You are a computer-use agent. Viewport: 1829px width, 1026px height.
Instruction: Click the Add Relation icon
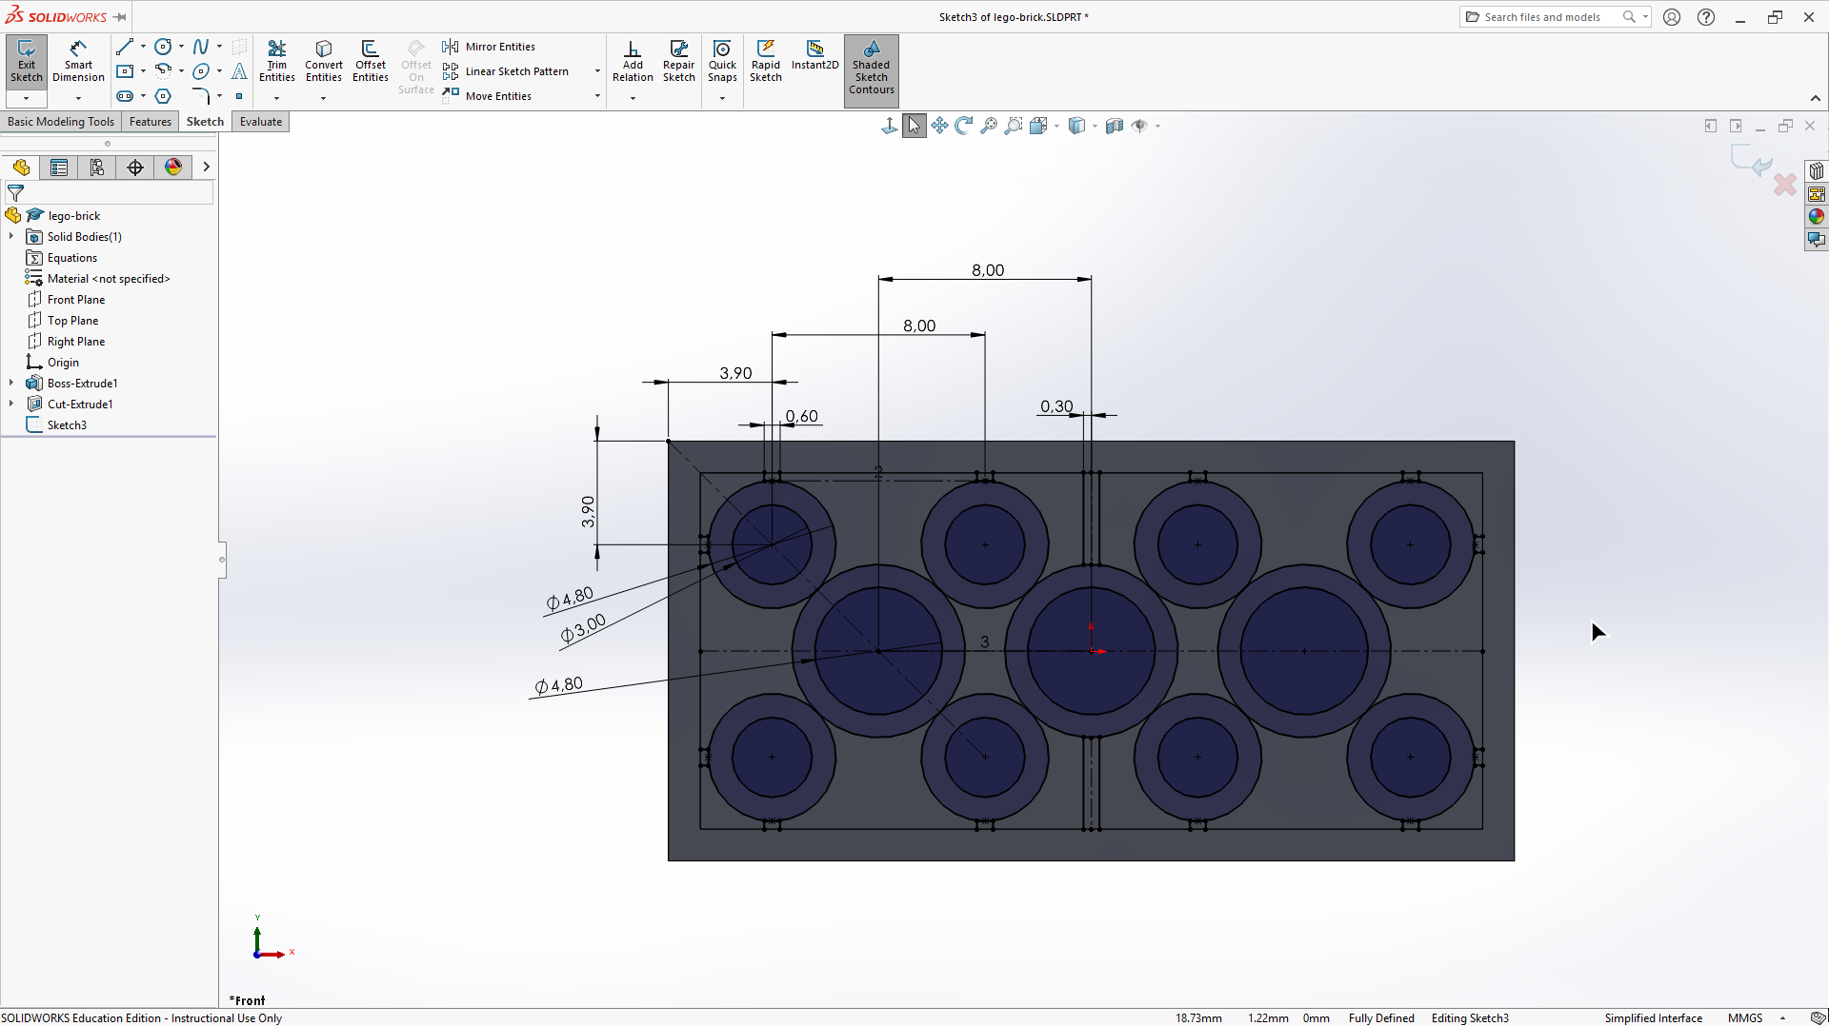click(x=633, y=61)
